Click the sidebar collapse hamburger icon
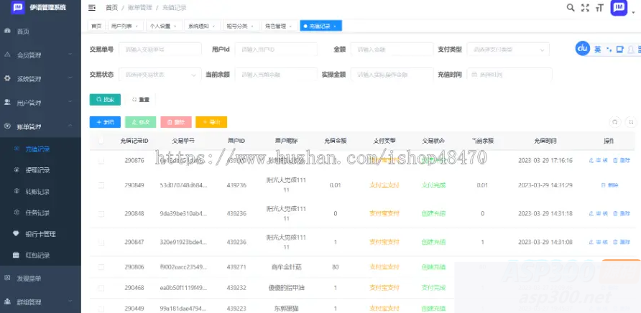 pos(91,8)
